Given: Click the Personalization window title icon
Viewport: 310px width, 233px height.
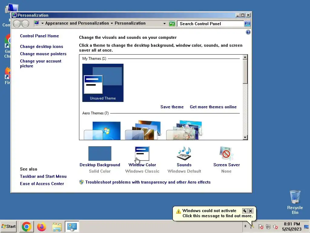Looking at the screenshot, I should [15, 15].
